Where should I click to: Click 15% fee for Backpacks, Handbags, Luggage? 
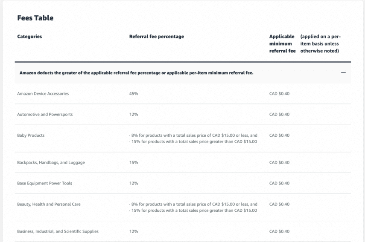pyautogui.click(x=134, y=163)
